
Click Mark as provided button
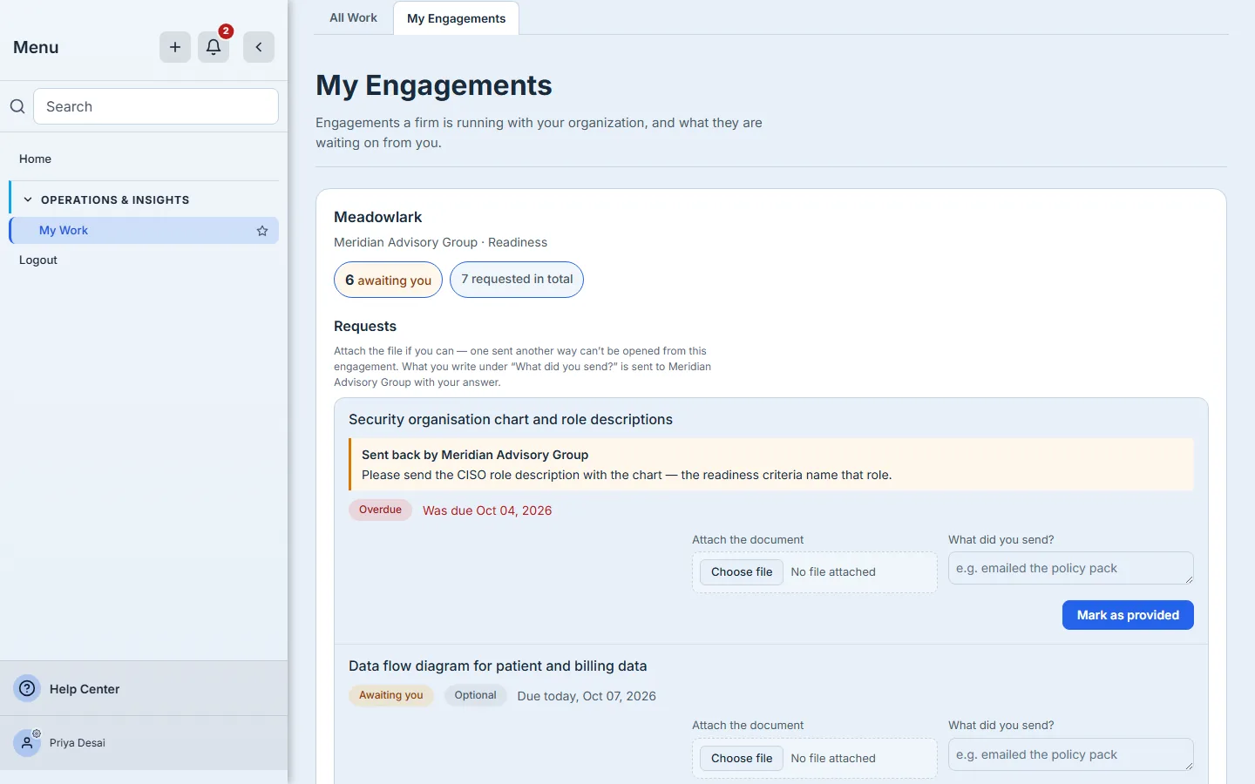pyautogui.click(x=1128, y=615)
